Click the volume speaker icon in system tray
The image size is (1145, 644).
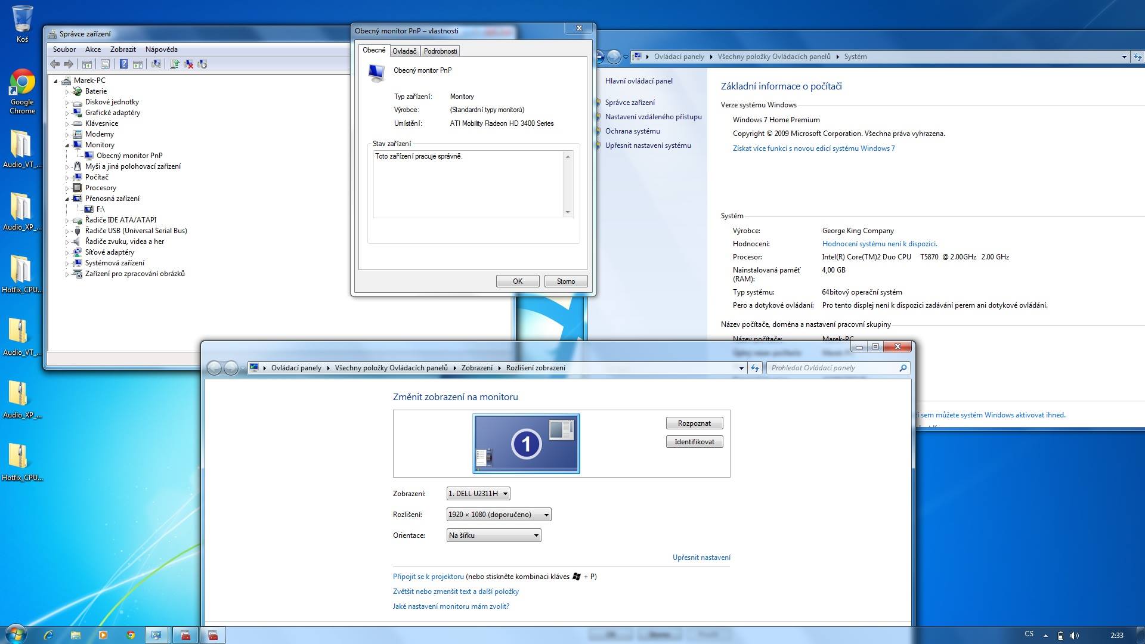[1075, 636]
